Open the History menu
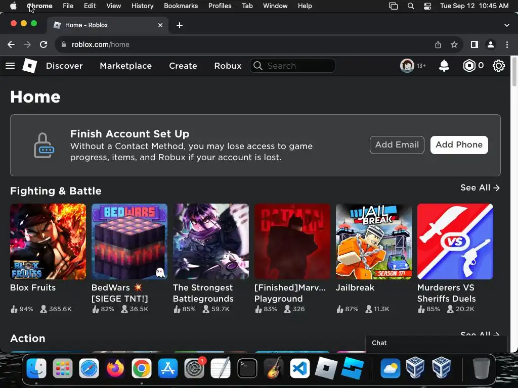Viewport: 518px width, 388px height. (x=142, y=6)
